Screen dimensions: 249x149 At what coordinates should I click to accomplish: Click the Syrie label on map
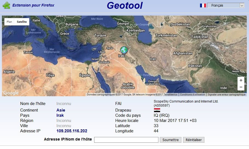click(x=109, y=48)
